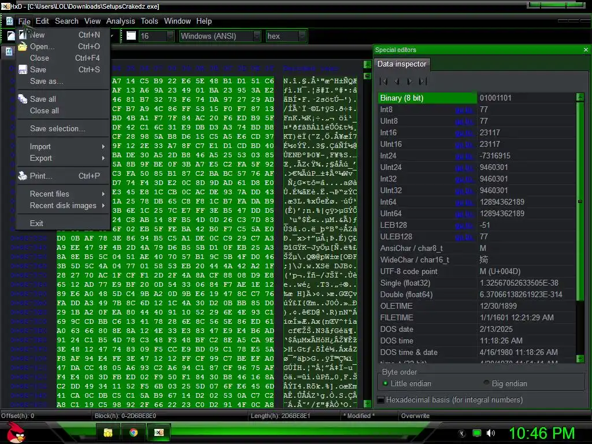
Task: Open the bytes-per-row dropdown showing 16
Action: pos(171,36)
